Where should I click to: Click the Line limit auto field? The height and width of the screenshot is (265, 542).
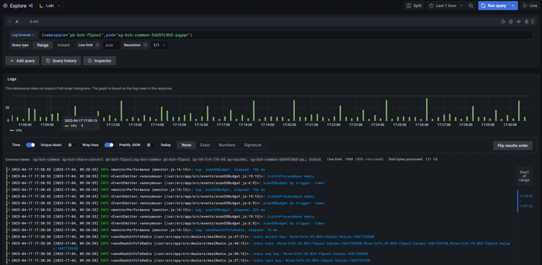click(111, 45)
